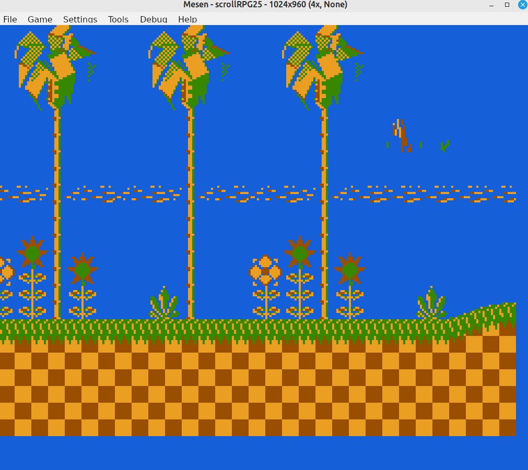This screenshot has height=470, width=528.
Task: Open the Help menu
Action: tap(187, 19)
